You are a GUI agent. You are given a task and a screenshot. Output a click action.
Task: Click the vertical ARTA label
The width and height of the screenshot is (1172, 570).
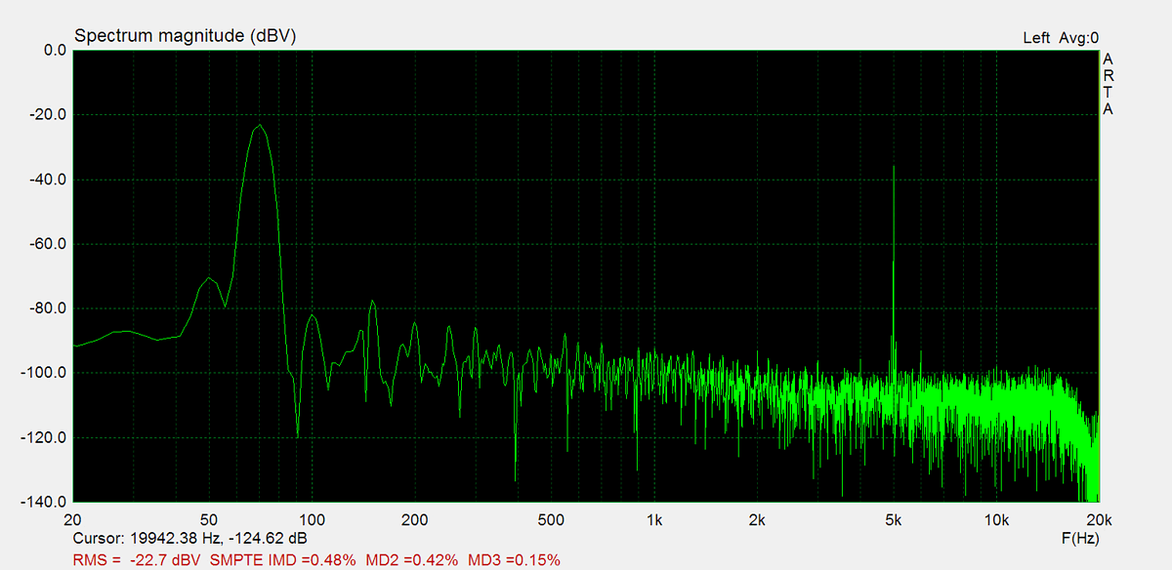pos(1108,84)
